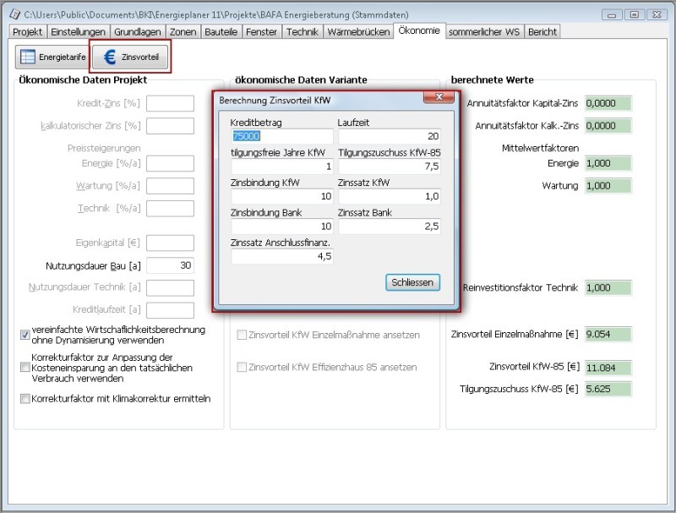676x513 pixels.
Task: Open the Bericht tab
Action: point(542,32)
